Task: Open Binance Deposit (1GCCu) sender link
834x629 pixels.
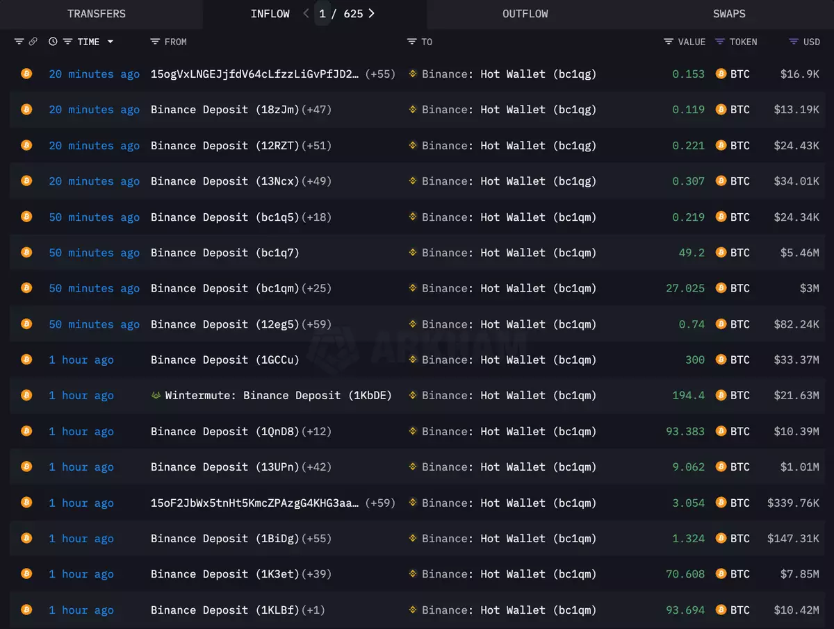Action: pos(224,360)
